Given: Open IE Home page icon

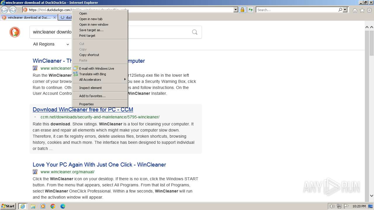Looking at the screenshot, I should pos(355,10).
